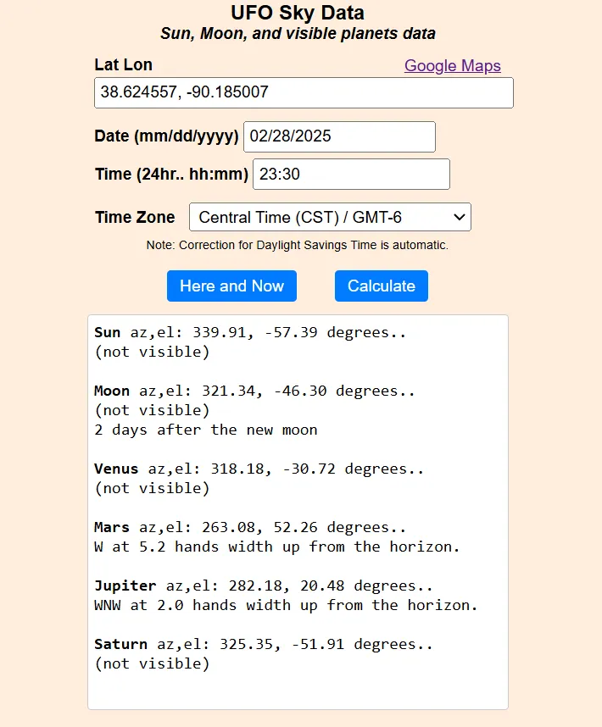Click the 'Lat Lon' label
602x727 pixels.
coord(124,65)
